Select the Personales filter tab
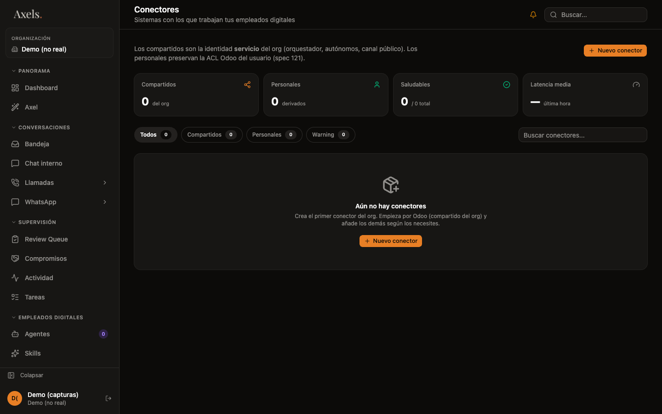 point(274,135)
